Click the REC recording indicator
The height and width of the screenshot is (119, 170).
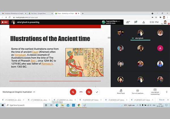[x=5, y=22]
